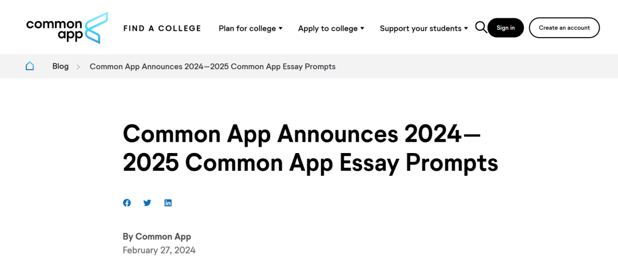618x269 pixels.
Task: Select the current page breadcrumb title
Action: (x=212, y=67)
